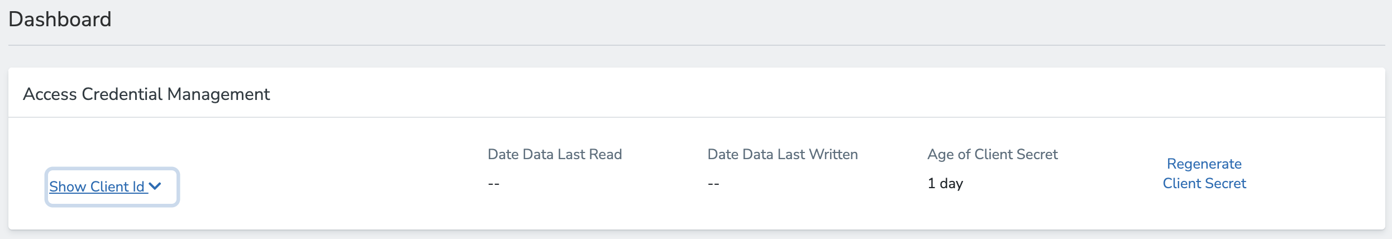Click the word "Access" in the panel title
This screenshot has width=1392, height=239.
click(50, 94)
